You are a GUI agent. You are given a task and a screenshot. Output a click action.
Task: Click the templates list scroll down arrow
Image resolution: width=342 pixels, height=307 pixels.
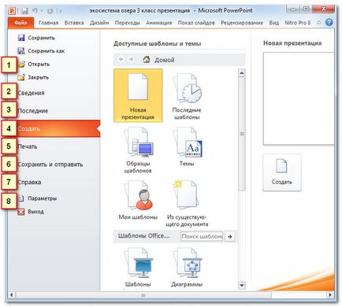[242, 285]
